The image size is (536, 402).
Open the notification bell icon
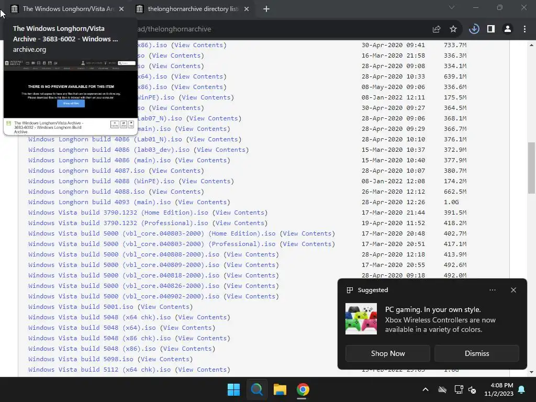522,389
